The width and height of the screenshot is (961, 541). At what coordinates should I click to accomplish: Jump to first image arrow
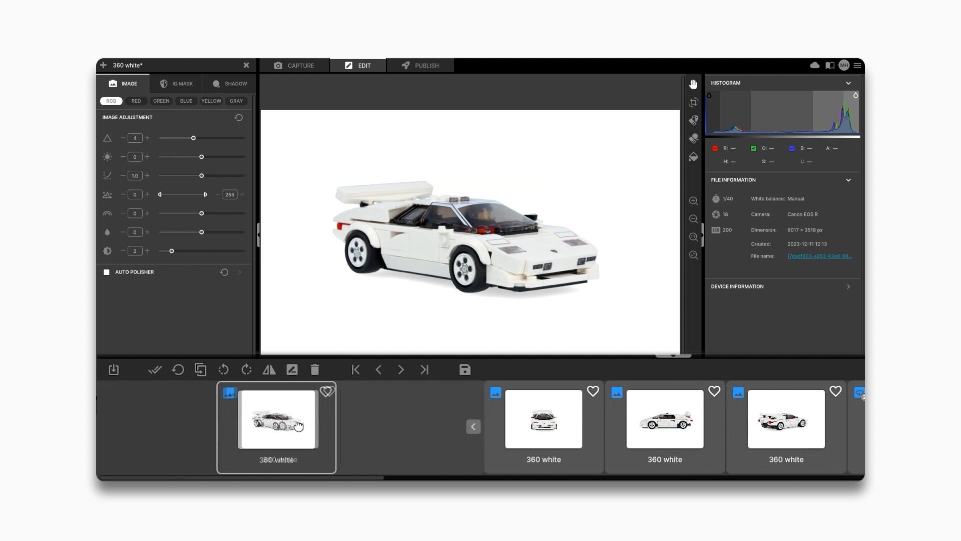[355, 370]
